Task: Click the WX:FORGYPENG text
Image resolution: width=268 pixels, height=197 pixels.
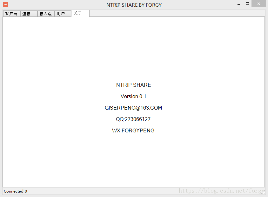Action: click(x=133, y=130)
